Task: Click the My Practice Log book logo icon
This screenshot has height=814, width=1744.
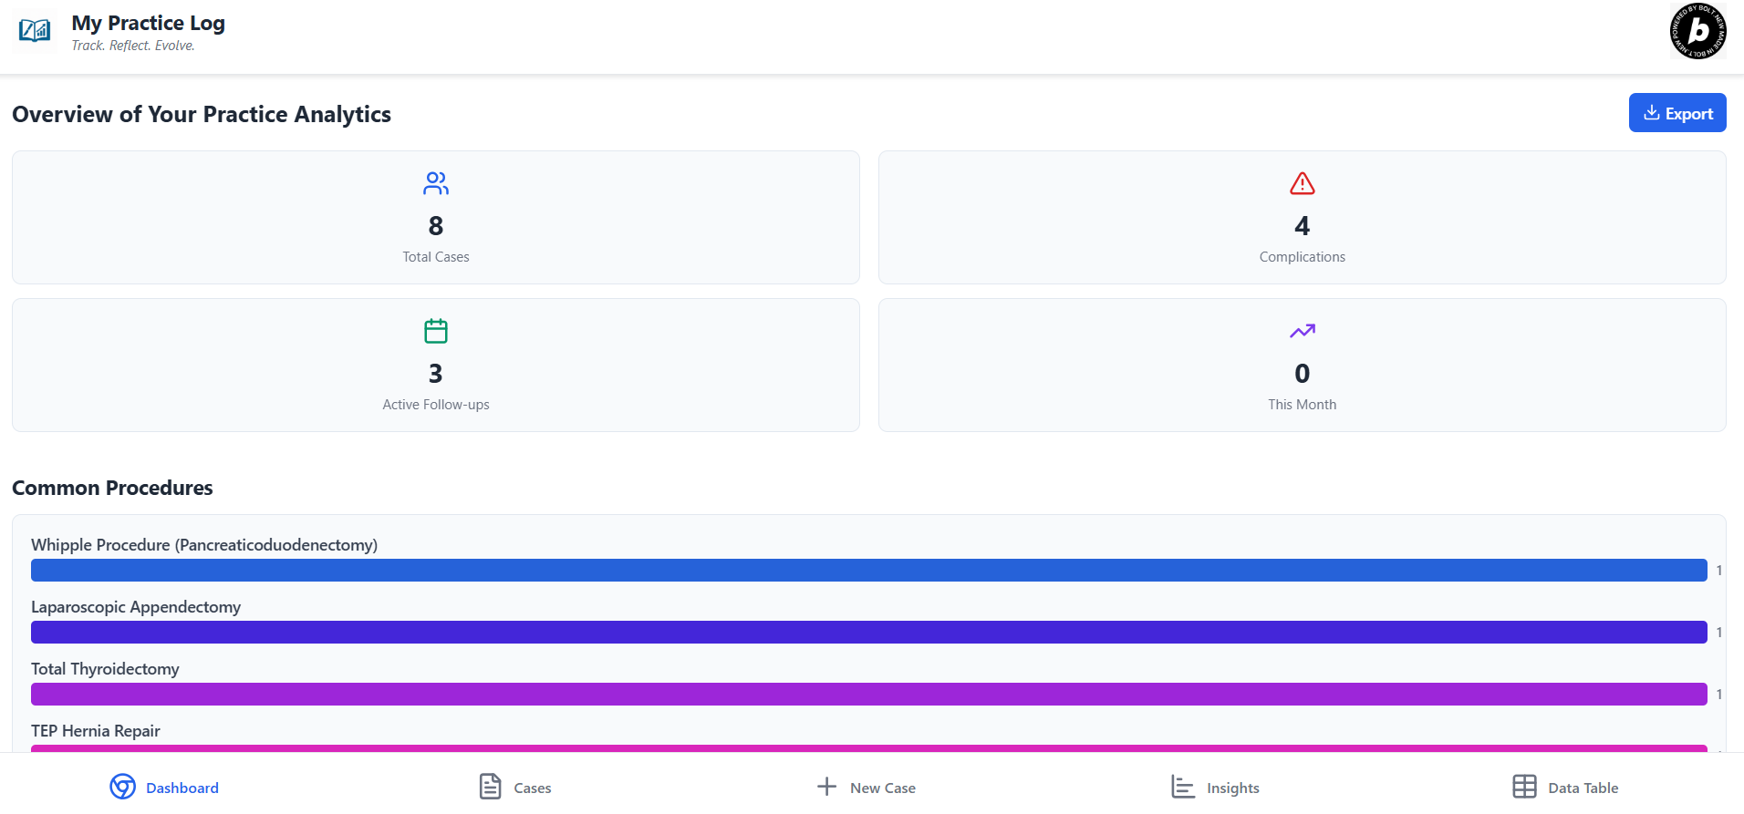Action: [x=35, y=31]
